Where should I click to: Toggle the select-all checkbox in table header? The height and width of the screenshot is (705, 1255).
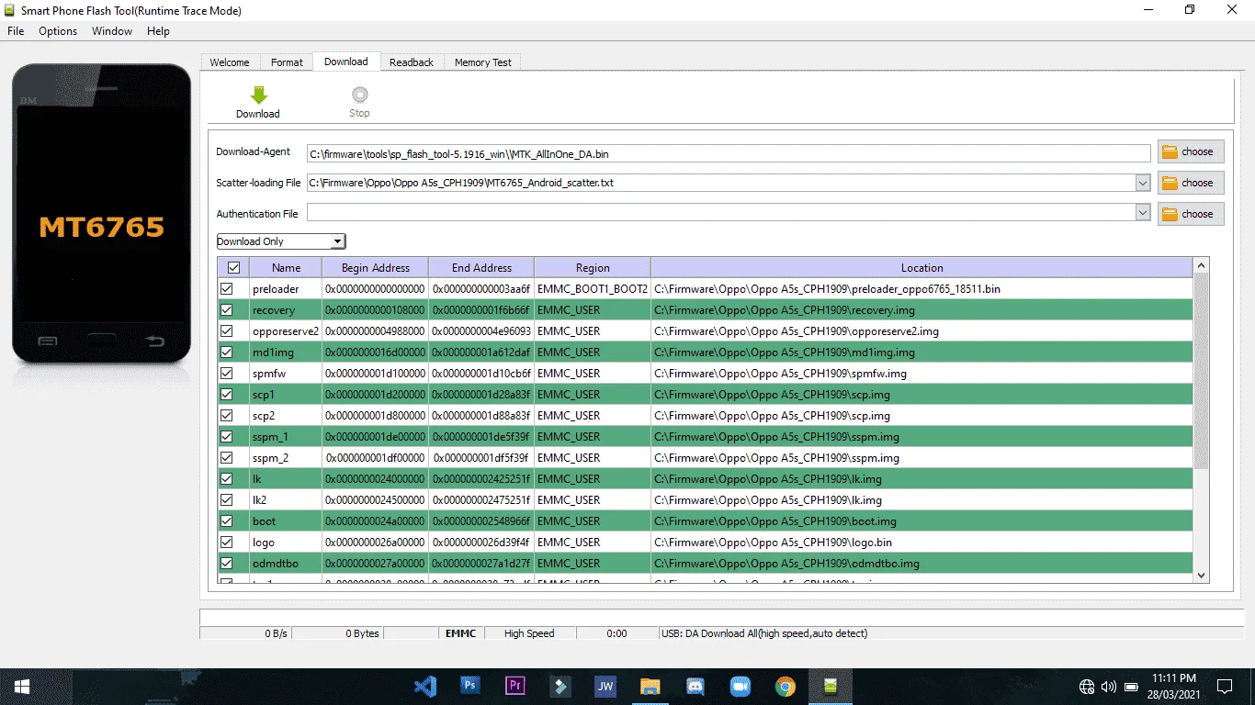click(233, 268)
